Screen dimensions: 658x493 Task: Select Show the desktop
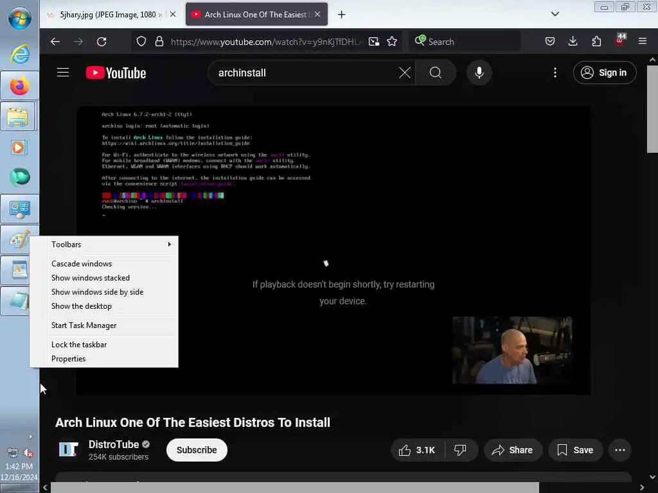pos(104,306)
